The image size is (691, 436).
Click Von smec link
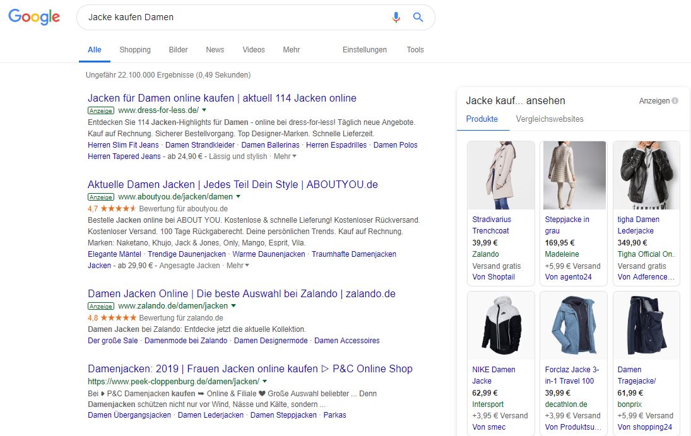point(488,427)
